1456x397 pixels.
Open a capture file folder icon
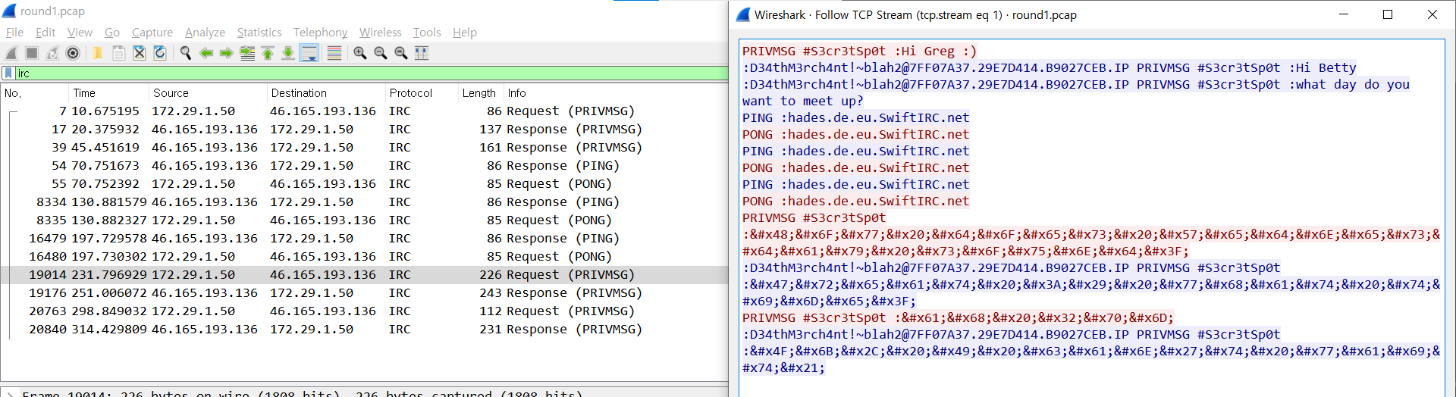click(x=98, y=53)
